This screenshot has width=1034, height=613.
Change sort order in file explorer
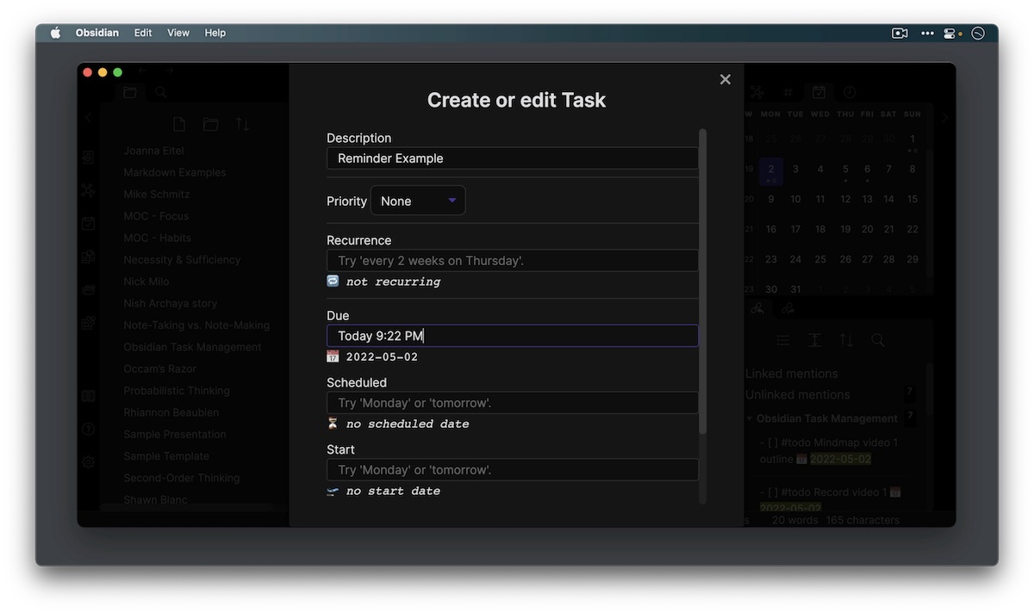[x=242, y=125]
